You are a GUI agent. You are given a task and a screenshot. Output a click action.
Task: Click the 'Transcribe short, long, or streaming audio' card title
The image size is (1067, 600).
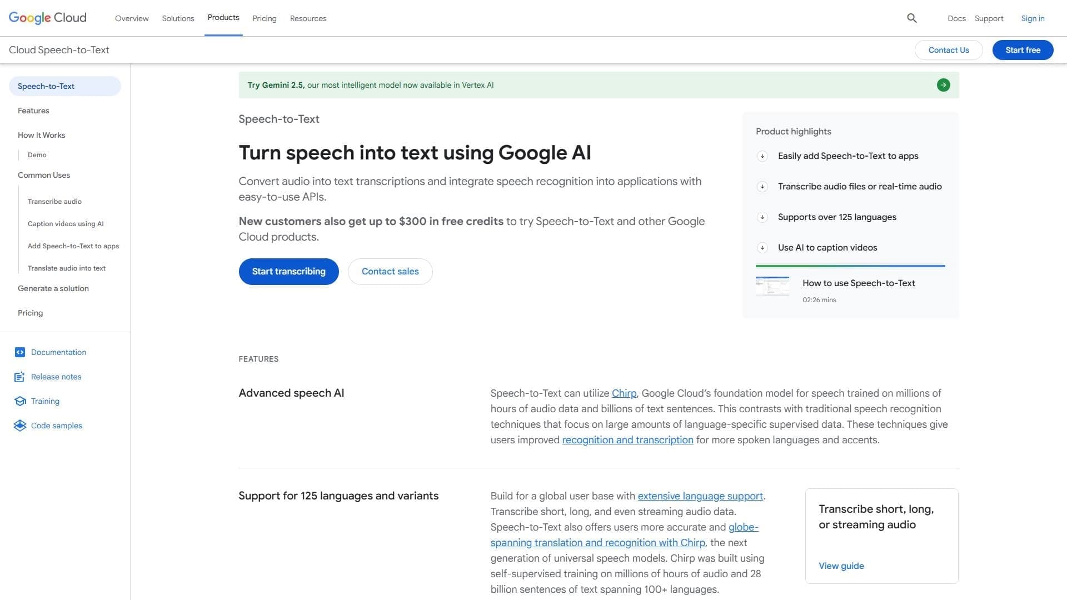pos(876,517)
